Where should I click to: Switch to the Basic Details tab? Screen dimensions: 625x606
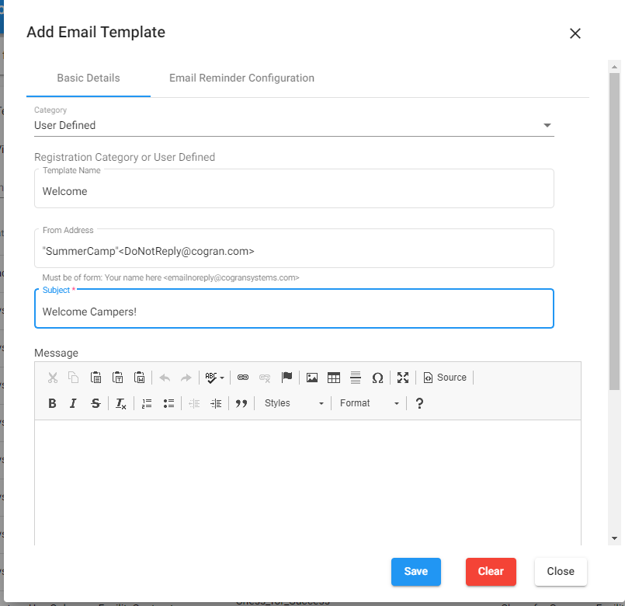coord(89,78)
